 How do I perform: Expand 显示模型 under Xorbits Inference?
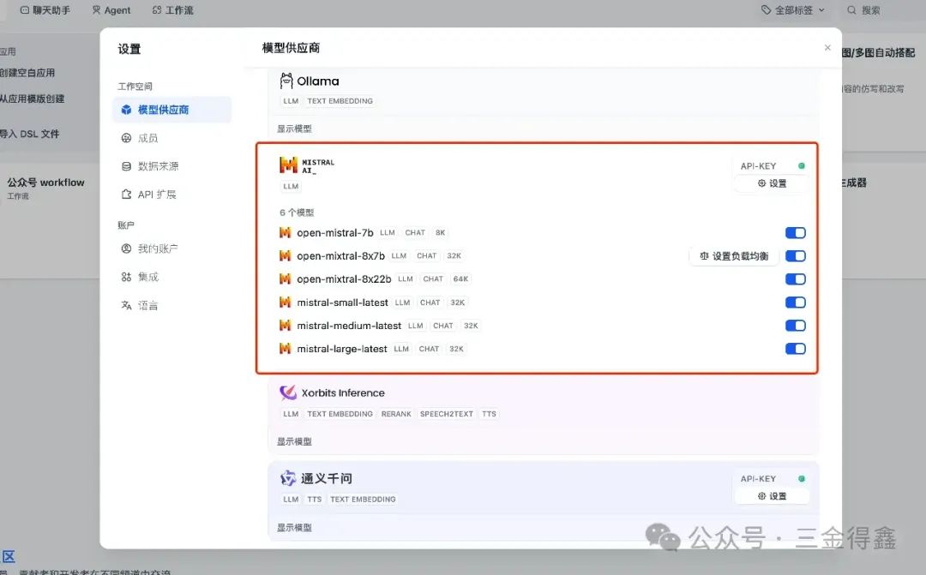(294, 441)
